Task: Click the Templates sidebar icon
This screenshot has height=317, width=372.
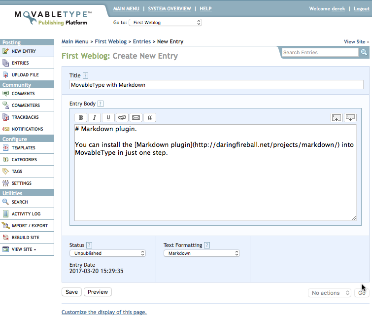Action: click(x=6, y=148)
